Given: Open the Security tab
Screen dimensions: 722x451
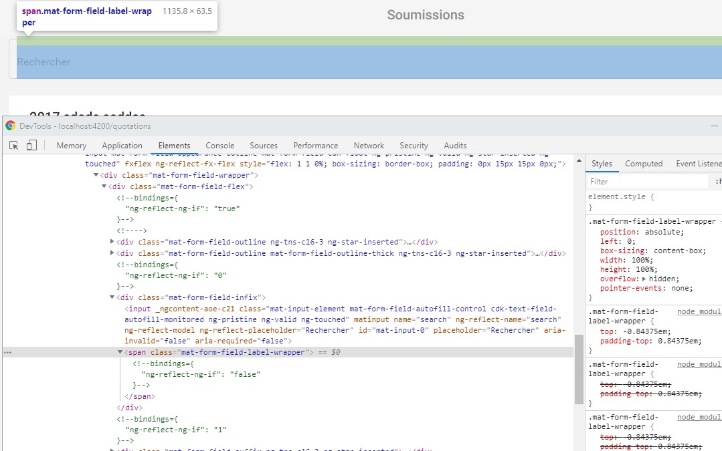Looking at the screenshot, I should (414, 145).
